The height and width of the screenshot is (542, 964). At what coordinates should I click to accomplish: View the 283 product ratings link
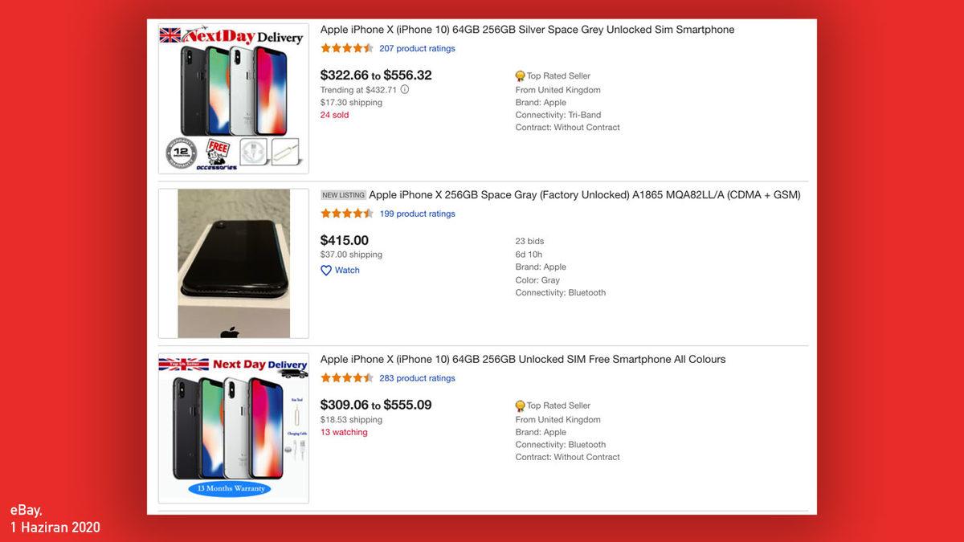[x=417, y=378]
